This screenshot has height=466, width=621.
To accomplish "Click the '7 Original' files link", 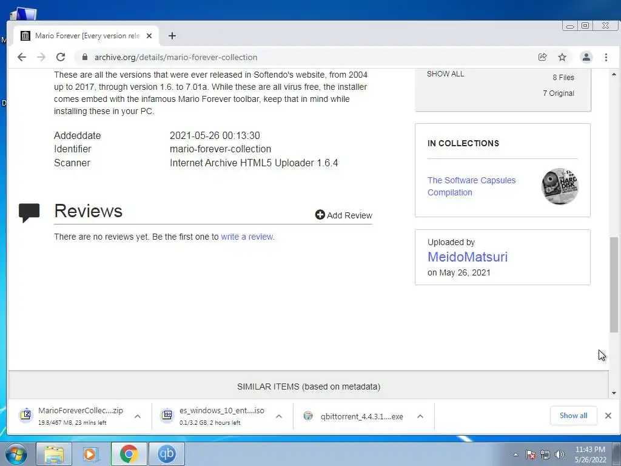I will click(559, 93).
